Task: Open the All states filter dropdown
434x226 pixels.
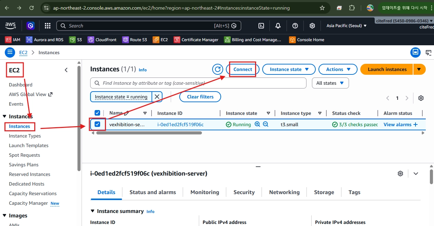Action: coord(330,83)
